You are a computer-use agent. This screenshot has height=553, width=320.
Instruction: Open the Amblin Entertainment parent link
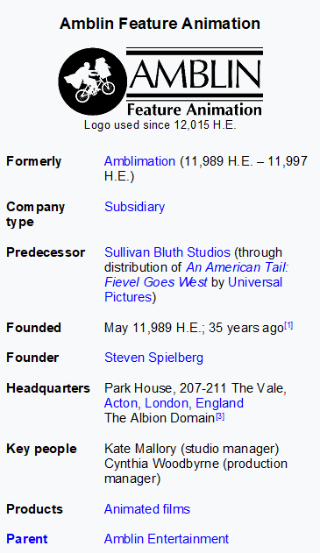pyautogui.click(x=167, y=539)
